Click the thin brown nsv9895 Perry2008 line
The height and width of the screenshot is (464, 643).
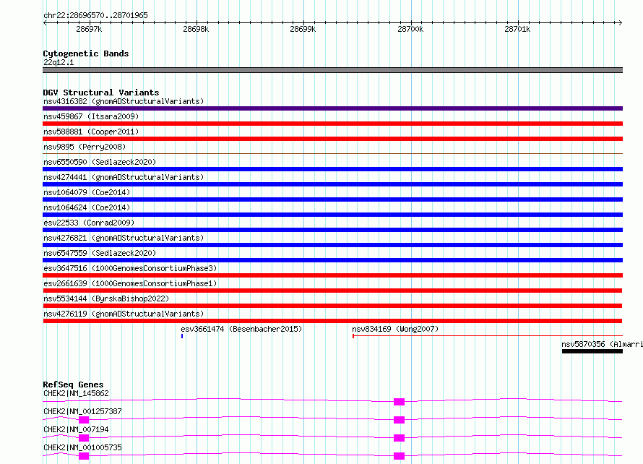(x=332, y=154)
